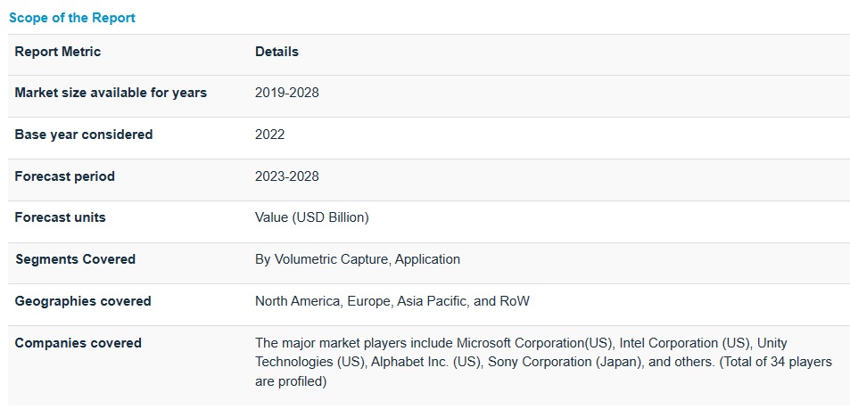Image resolution: width=850 pixels, height=417 pixels.
Task: Click the "Geographies covered" row label
Action: pos(83,301)
